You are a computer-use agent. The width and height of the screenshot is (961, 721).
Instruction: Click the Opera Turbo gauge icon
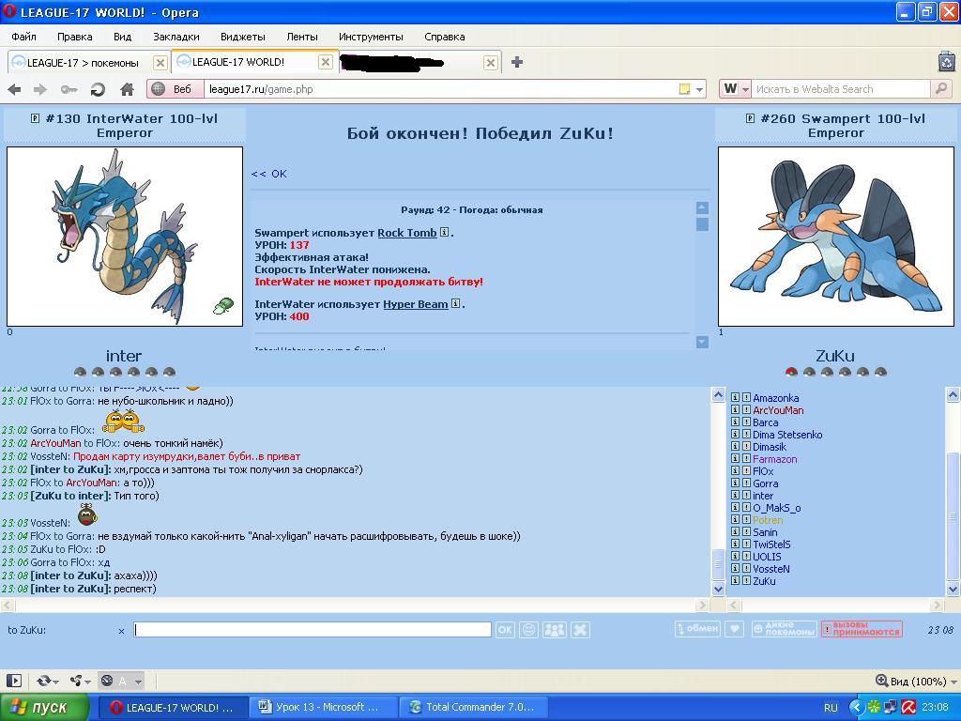tap(107, 681)
